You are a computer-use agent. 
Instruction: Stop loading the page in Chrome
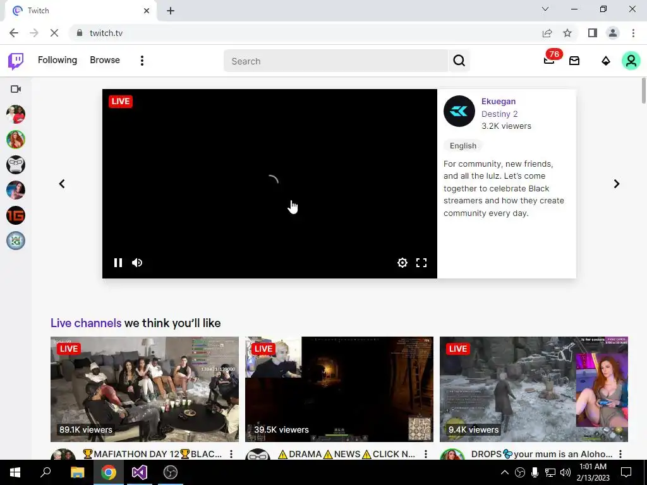click(x=54, y=33)
